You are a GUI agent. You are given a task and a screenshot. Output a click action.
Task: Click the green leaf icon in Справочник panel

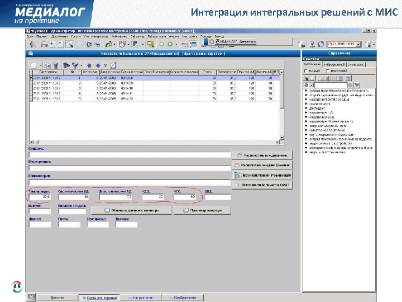point(306,78)
